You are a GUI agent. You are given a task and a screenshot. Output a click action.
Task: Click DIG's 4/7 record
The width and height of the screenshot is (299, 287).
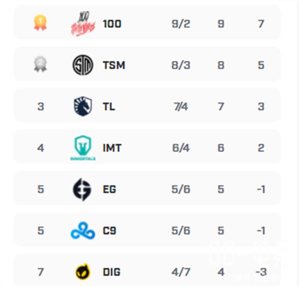pyautogui.click(x=181, y=272)
